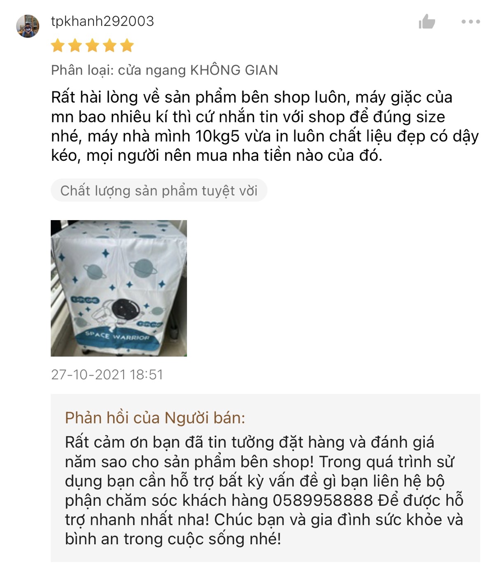Select the 'Chất lượng sản phẩm tuyệt vời' tag

point(159,190)
